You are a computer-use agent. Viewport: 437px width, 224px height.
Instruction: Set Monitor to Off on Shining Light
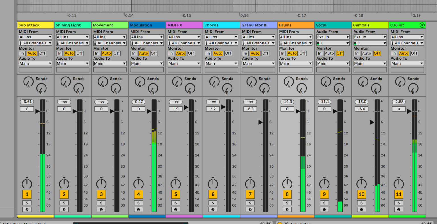[79, 53]
